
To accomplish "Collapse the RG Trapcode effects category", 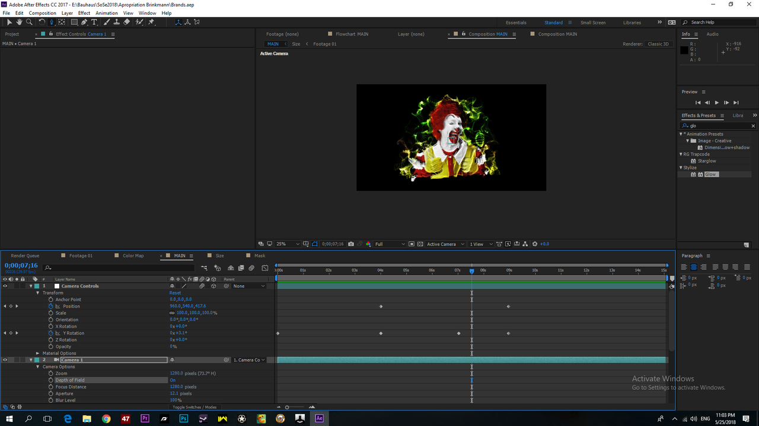I will [681, 154].
